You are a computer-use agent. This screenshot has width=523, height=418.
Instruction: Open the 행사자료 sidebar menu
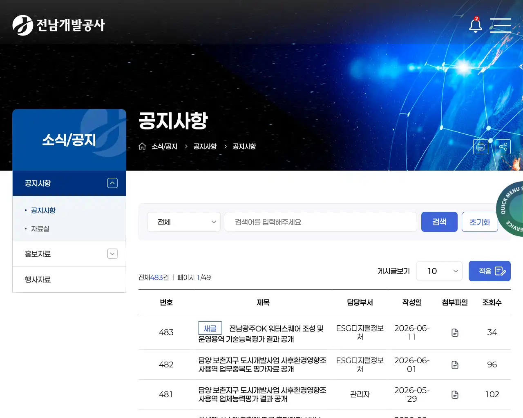click(69, 280)
